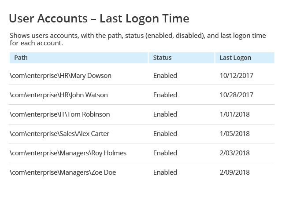Click the 2/09/2018 logon date

[x=235, y=172]
